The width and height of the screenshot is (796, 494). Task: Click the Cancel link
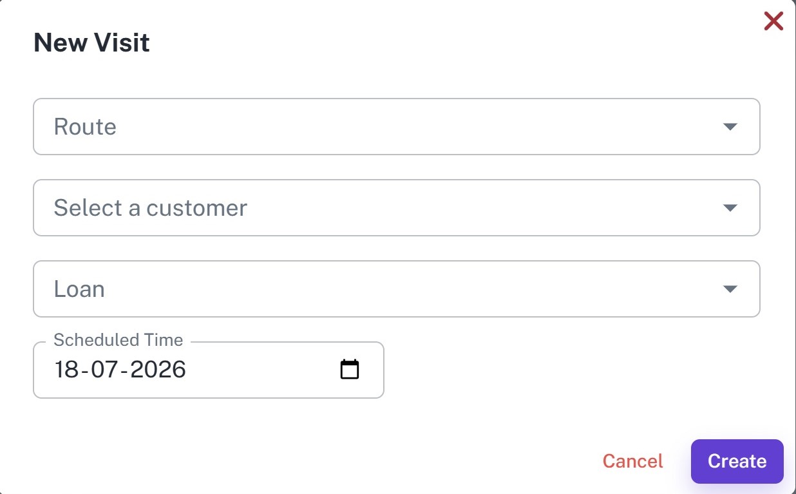tap(632, 461)
